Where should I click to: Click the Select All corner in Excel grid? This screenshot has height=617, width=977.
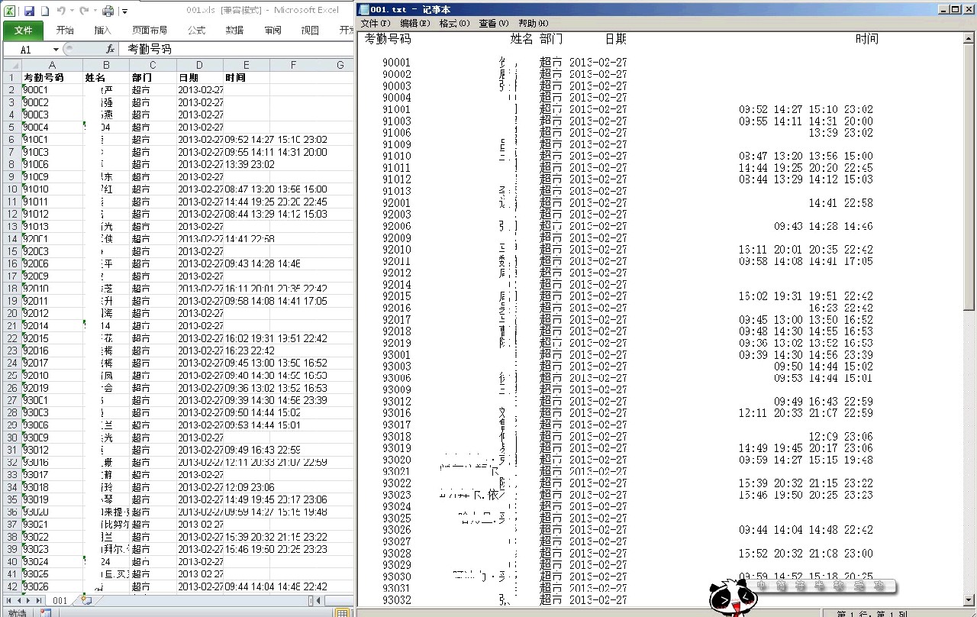click(x=11, y=65)
